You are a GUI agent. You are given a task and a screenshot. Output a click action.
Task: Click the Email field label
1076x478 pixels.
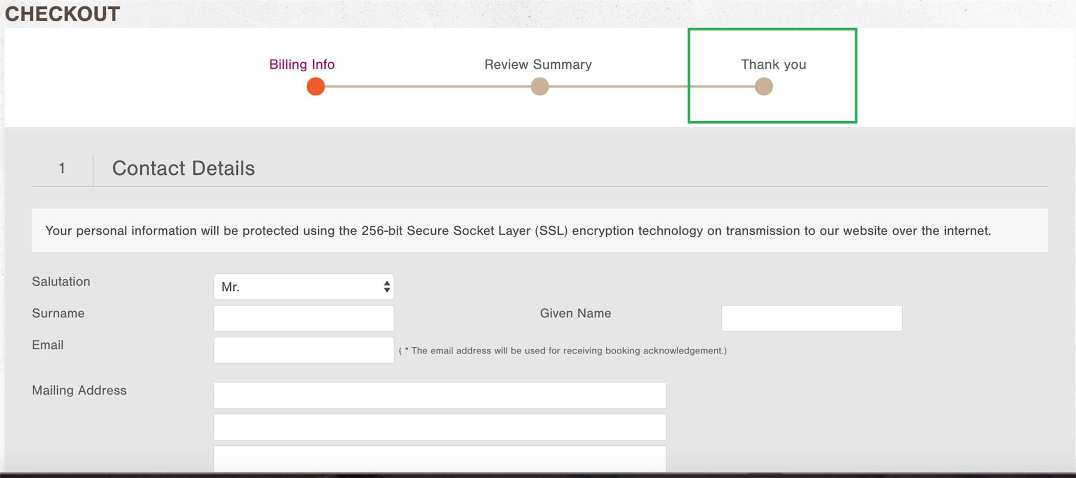[x=48, y=345]
